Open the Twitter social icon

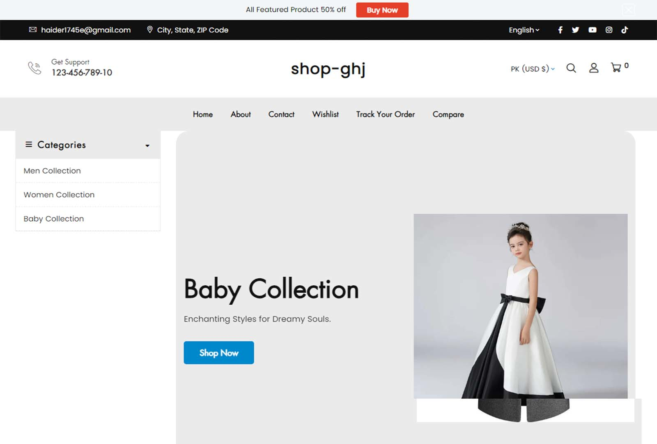pos(575,30)
